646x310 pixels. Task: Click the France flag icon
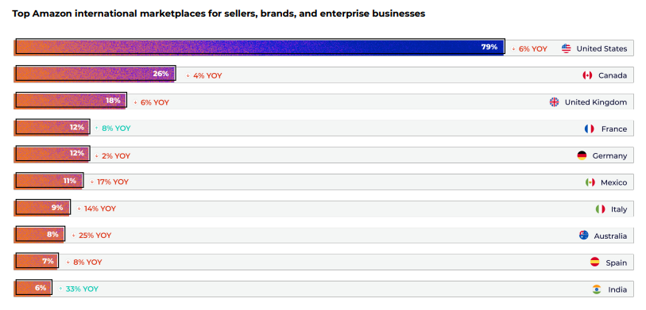click(589, 128)
